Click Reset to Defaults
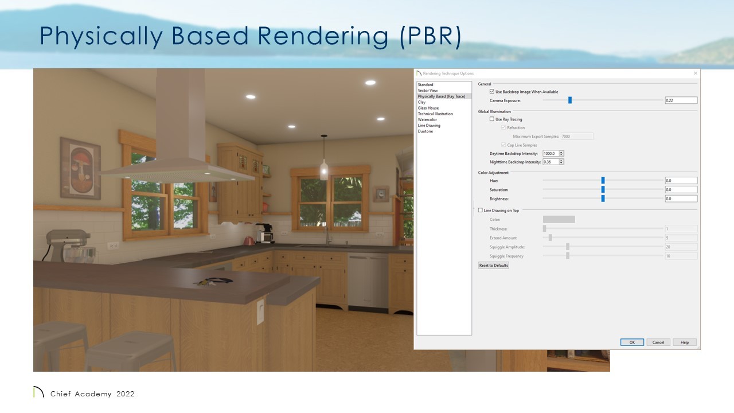Image resolution: width=734 pixels, height=413 pixels. tap(494, 266)
